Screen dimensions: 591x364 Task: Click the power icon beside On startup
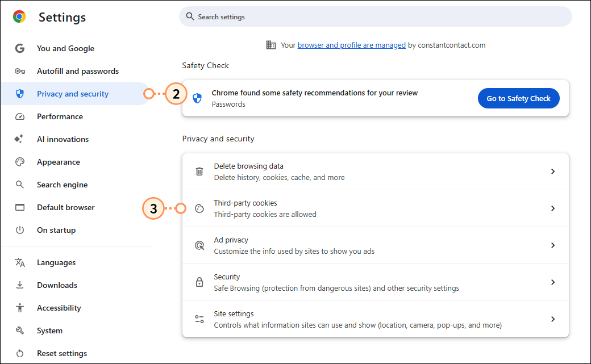[20, 230]
